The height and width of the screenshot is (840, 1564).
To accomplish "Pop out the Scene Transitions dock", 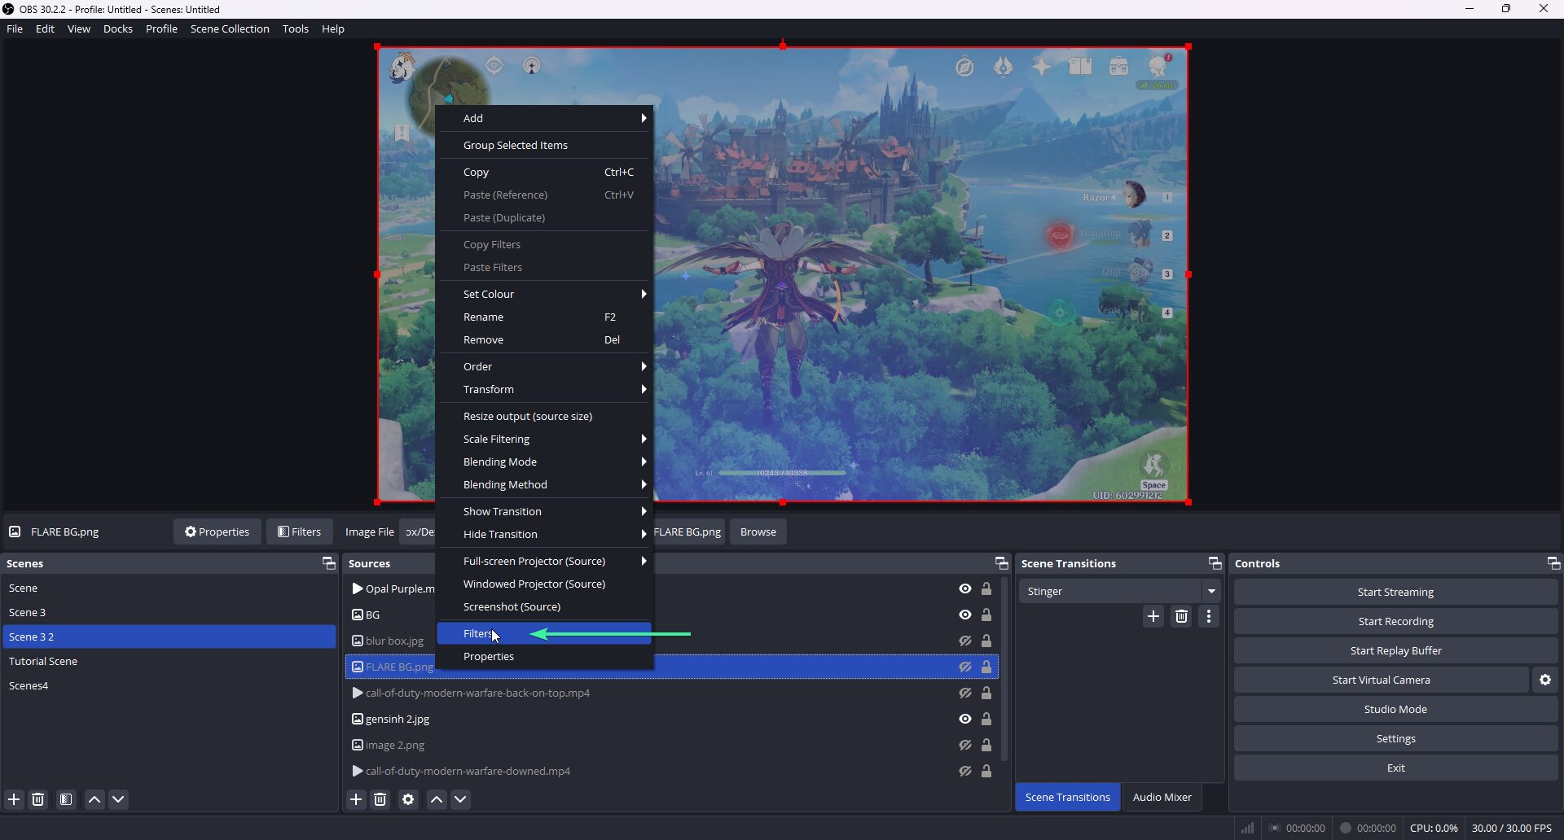I will 1215,563.
